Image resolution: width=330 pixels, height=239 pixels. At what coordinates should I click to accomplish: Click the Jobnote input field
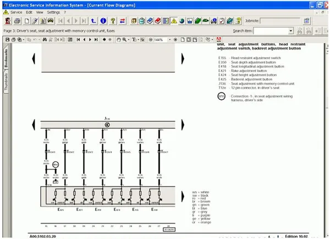(280, 21)
